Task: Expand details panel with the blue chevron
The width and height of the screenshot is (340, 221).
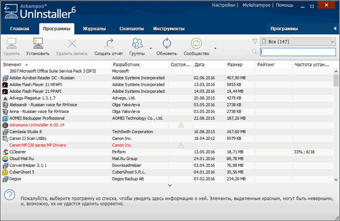Action: coord(170,185)
